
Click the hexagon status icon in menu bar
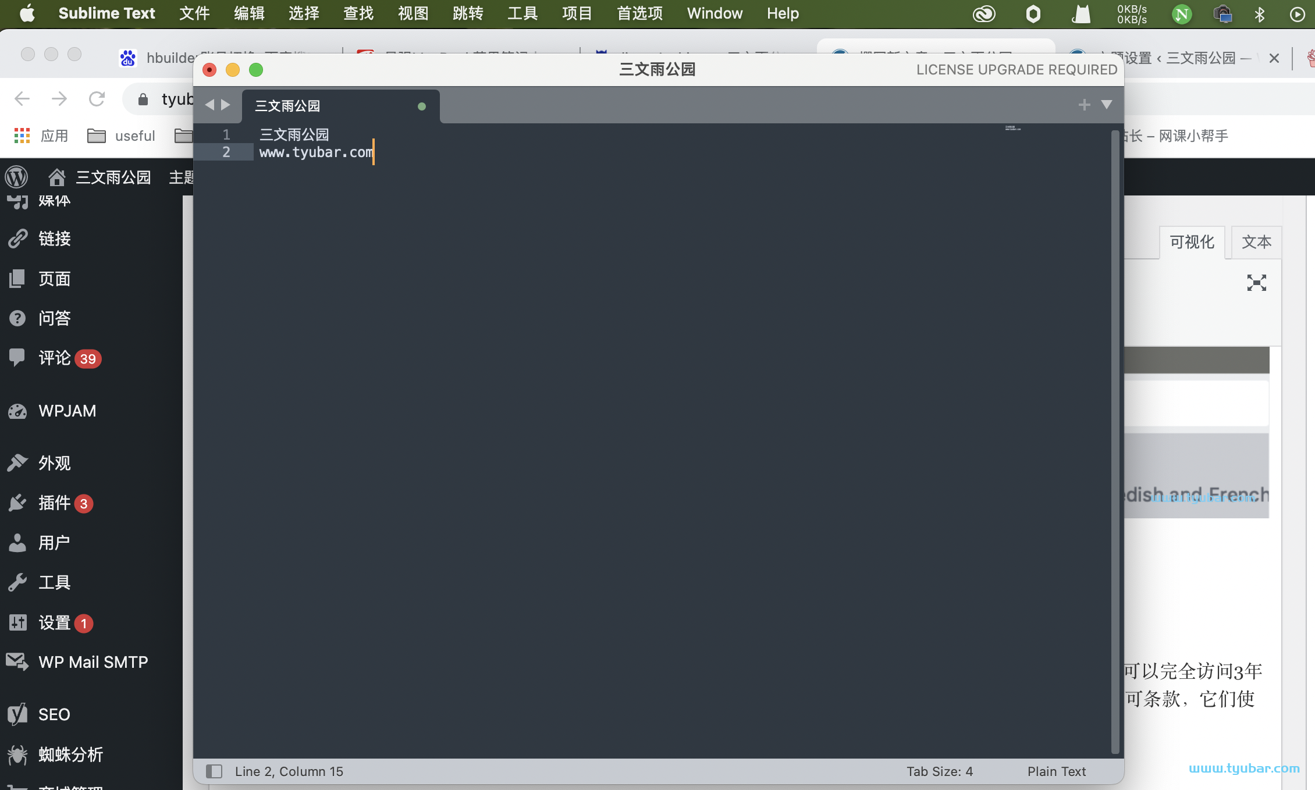pyautogui.click(x=1033, y=14)
